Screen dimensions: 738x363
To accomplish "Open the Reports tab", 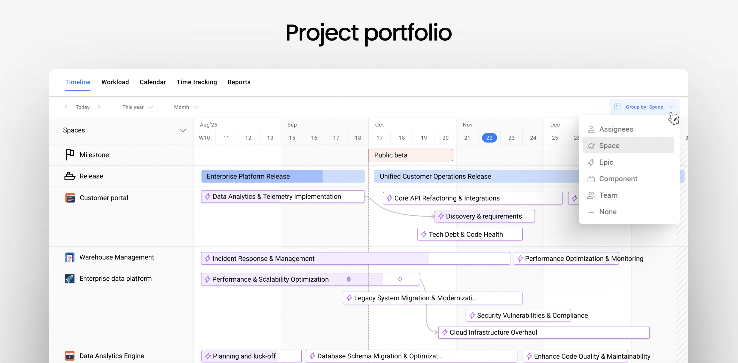I will coord(239,82).
